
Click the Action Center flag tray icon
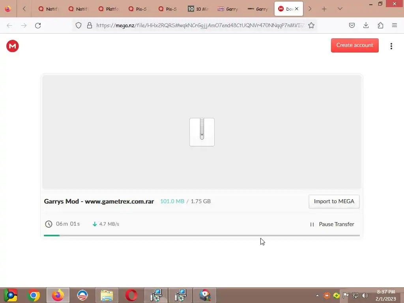(x=346, y=296)
